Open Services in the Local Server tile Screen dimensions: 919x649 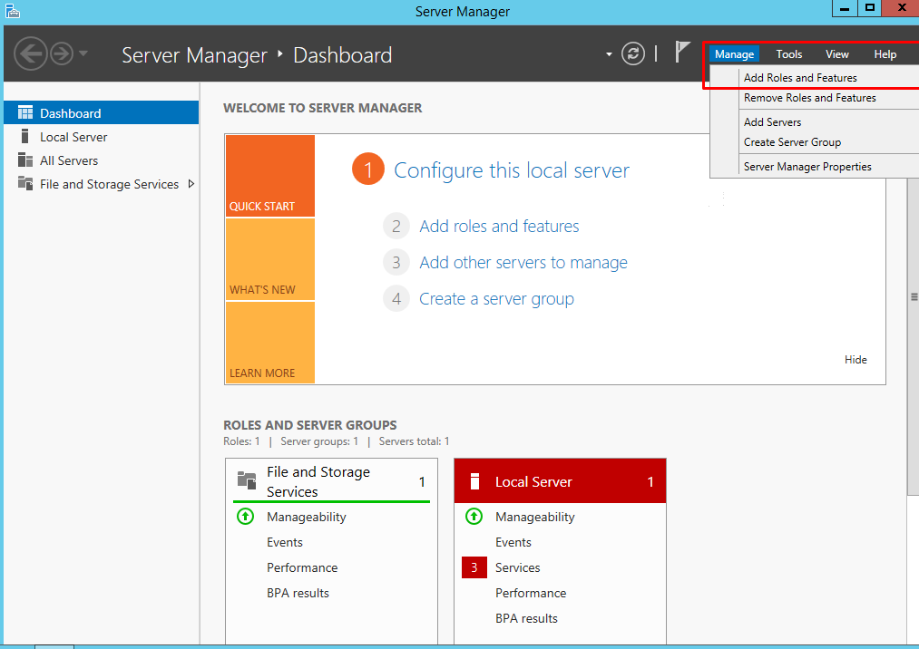(x=517, y=567)
